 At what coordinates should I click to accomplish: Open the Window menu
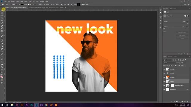pos(42,1)
